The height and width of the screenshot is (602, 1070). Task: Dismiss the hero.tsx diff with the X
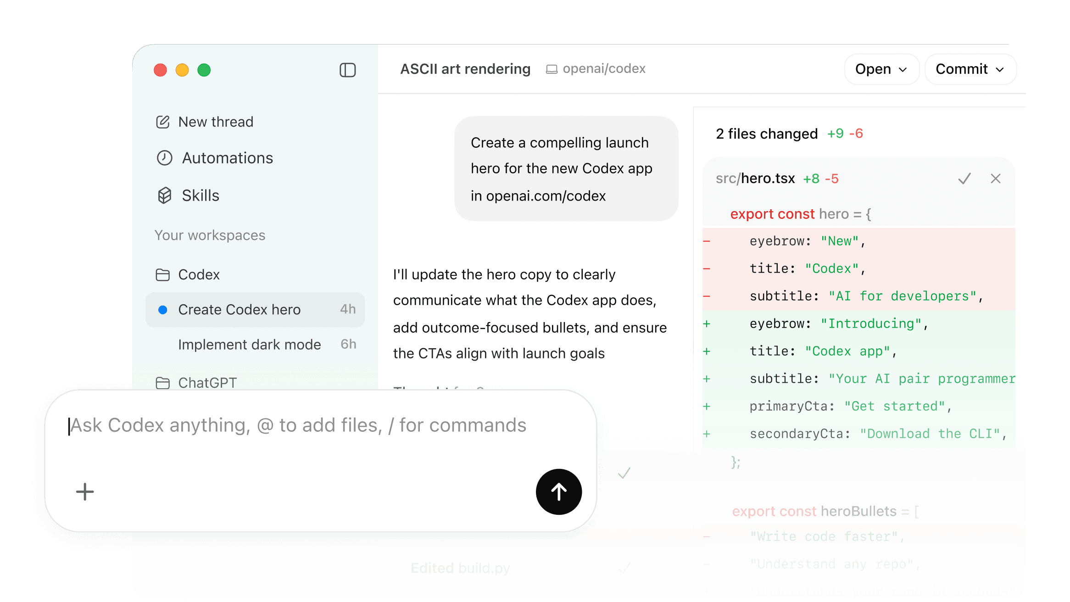coord(996,178)
